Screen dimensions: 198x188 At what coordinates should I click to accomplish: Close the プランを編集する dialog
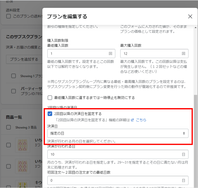point(190,16)
